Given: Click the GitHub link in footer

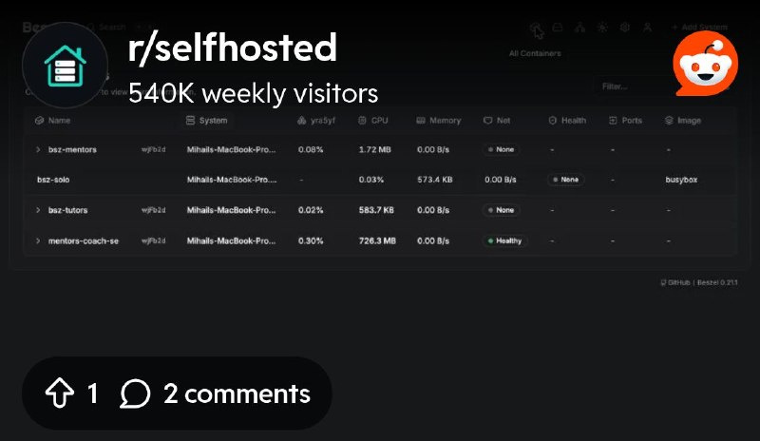Looking at the screenshot, I should click(x=675, y=282).
